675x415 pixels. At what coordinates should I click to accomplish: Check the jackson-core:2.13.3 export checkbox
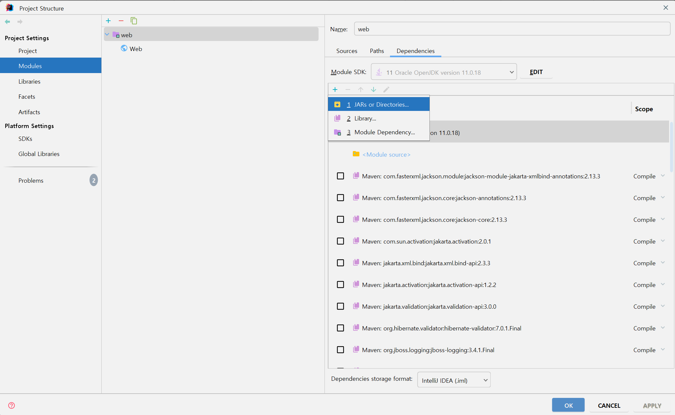point(340,220)
